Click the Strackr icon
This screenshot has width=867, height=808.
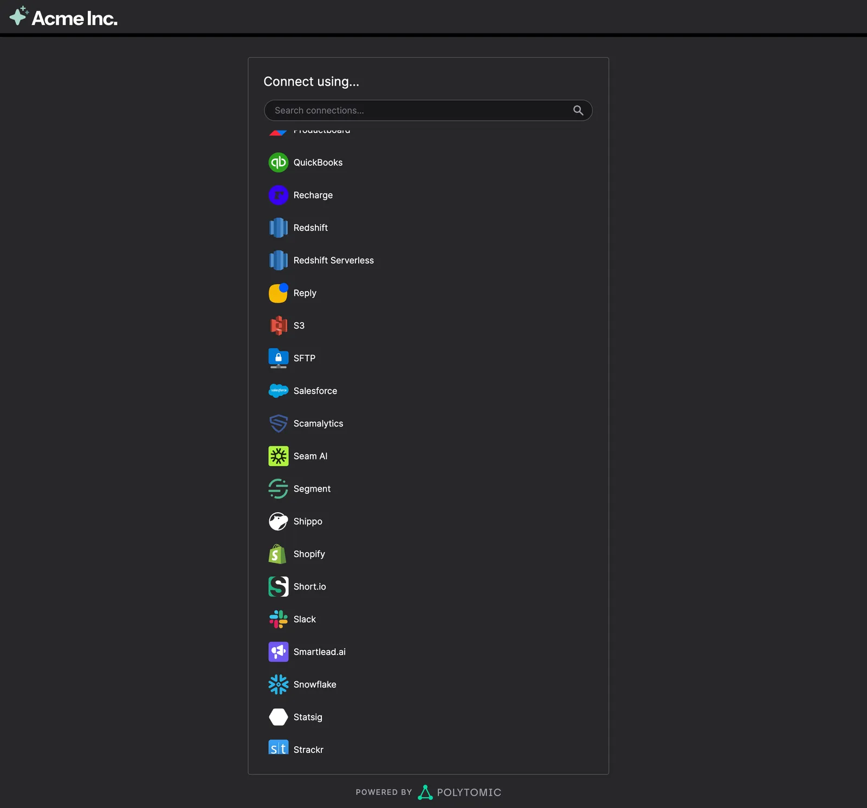tap(279, 747)
